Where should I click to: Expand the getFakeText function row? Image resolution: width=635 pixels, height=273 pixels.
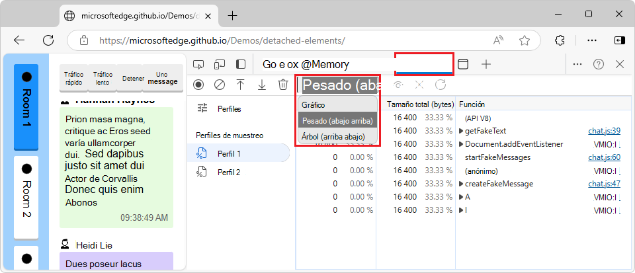pos(461,131)
